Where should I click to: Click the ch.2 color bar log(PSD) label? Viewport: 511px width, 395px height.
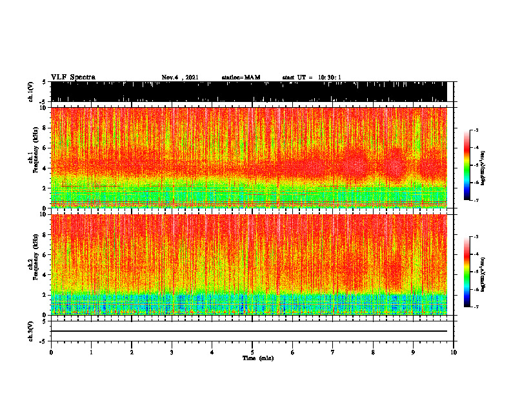(x=483, y=274)
